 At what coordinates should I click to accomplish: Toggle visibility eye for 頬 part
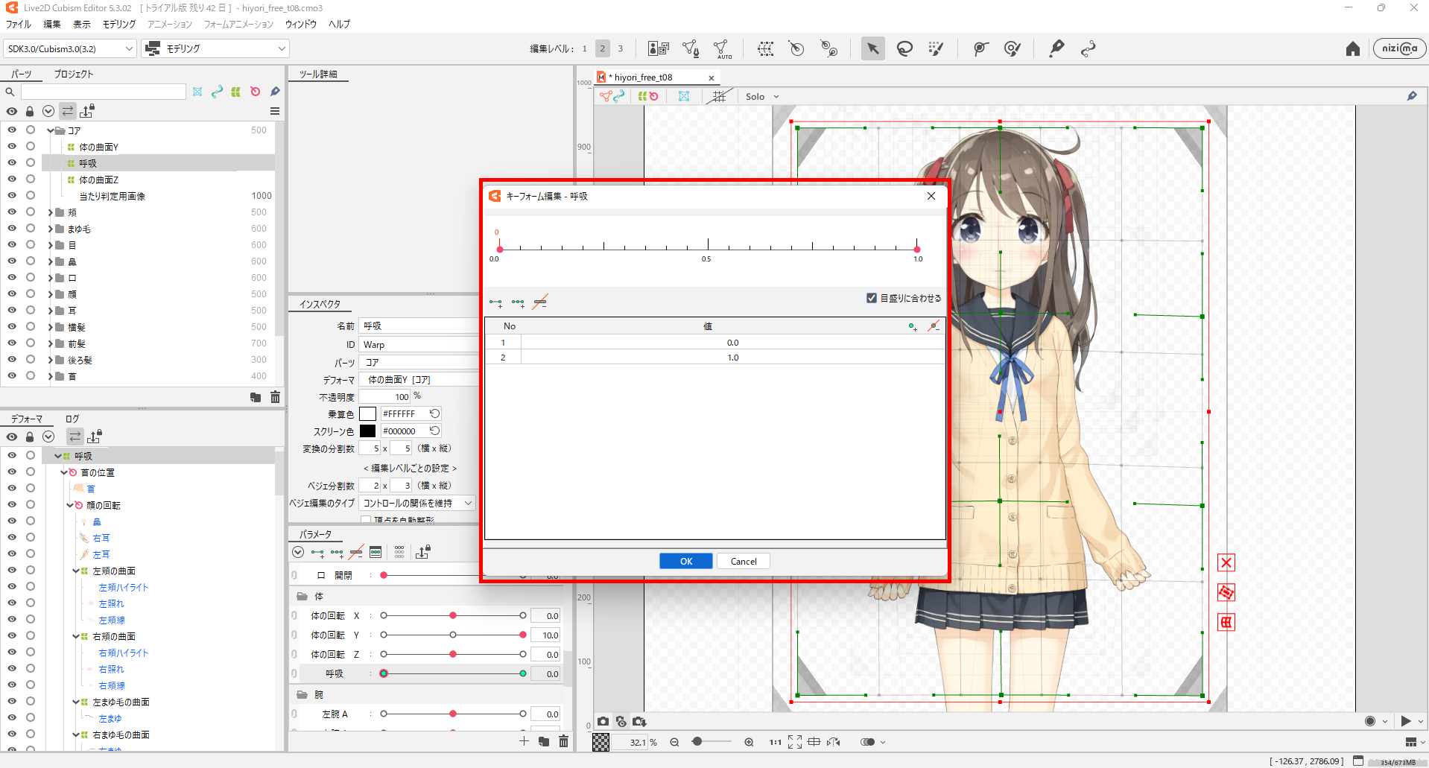pos(12,212)
